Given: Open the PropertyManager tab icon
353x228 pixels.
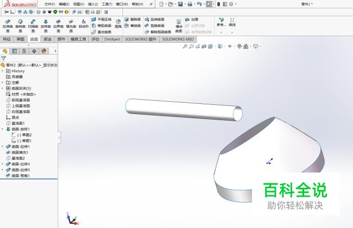Looking at the screenshot, I should coord(14,51).
